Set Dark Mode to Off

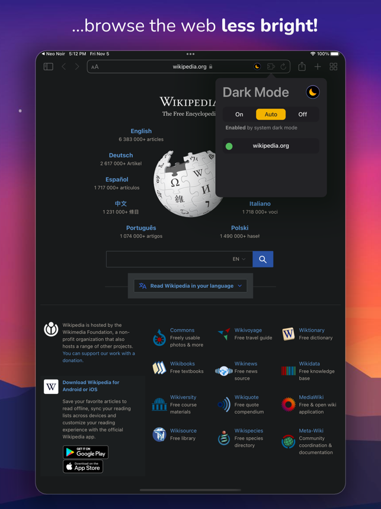point(303,114)
